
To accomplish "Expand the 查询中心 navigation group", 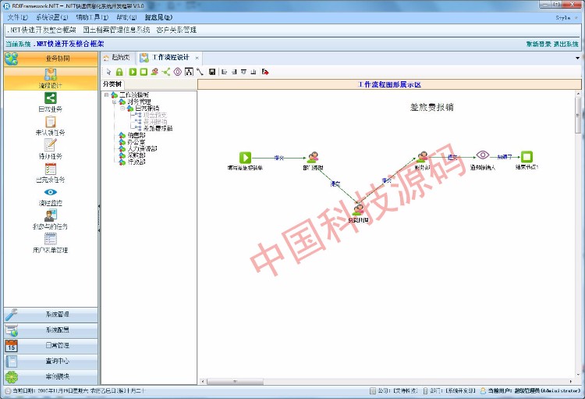I will pos(51,362).
